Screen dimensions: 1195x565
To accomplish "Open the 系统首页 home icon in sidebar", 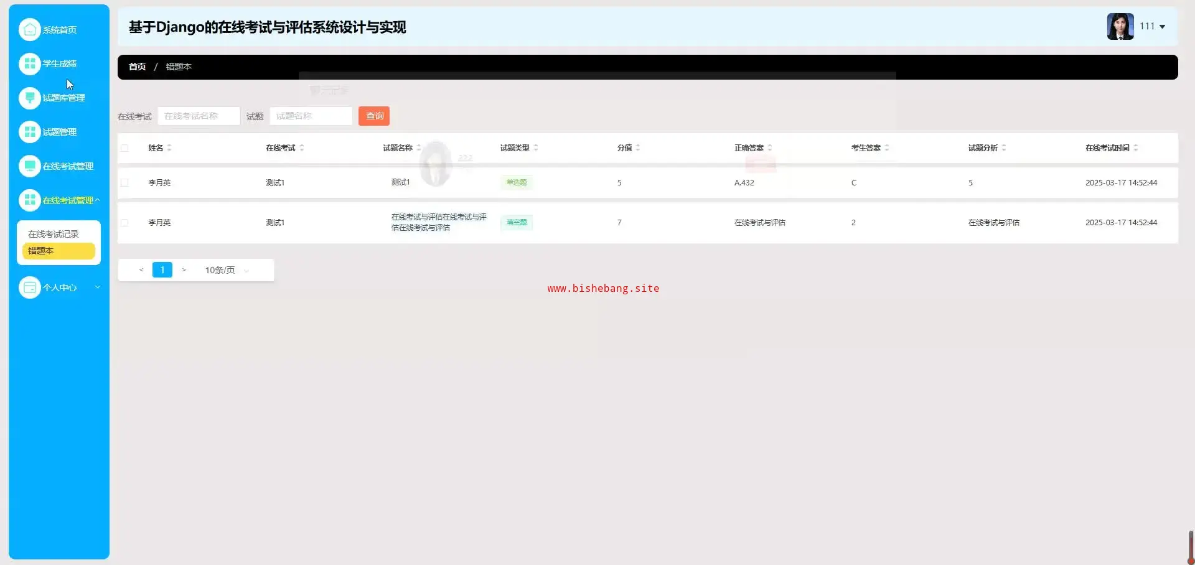I will tap(29, 29).
